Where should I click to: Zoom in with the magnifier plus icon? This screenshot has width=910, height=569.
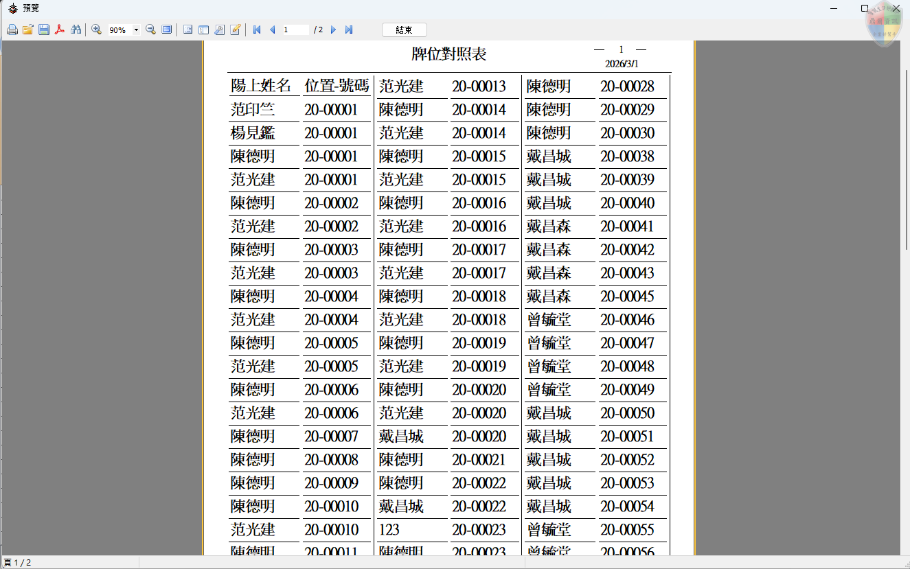pos(96,30)
